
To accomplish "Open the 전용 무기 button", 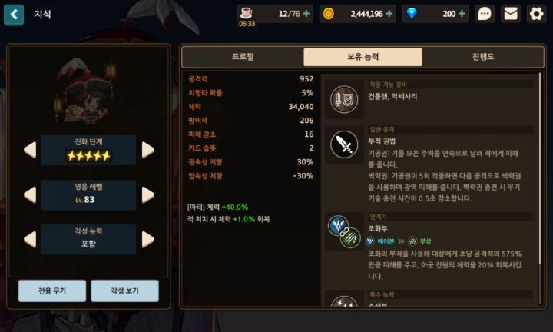I will 52,290.
